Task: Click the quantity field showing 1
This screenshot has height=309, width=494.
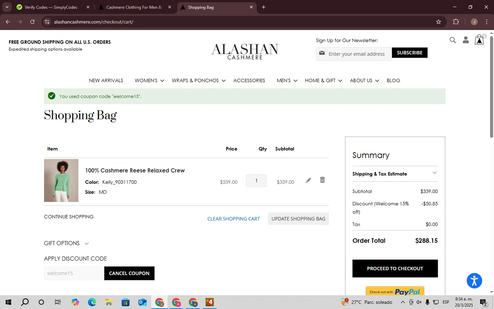Action: click(x=256, y=181)
